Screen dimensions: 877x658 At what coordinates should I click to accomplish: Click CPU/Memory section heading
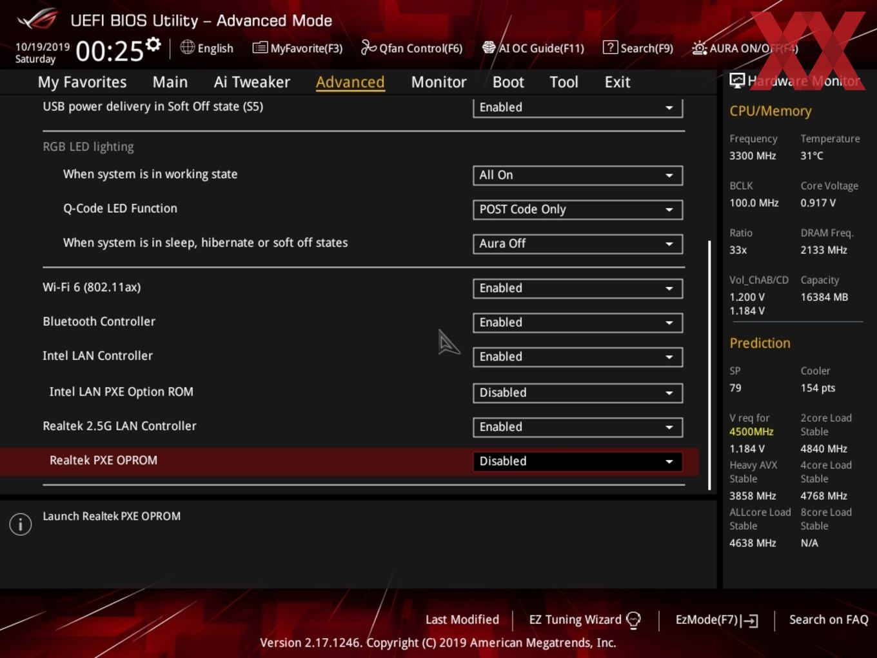771,111
